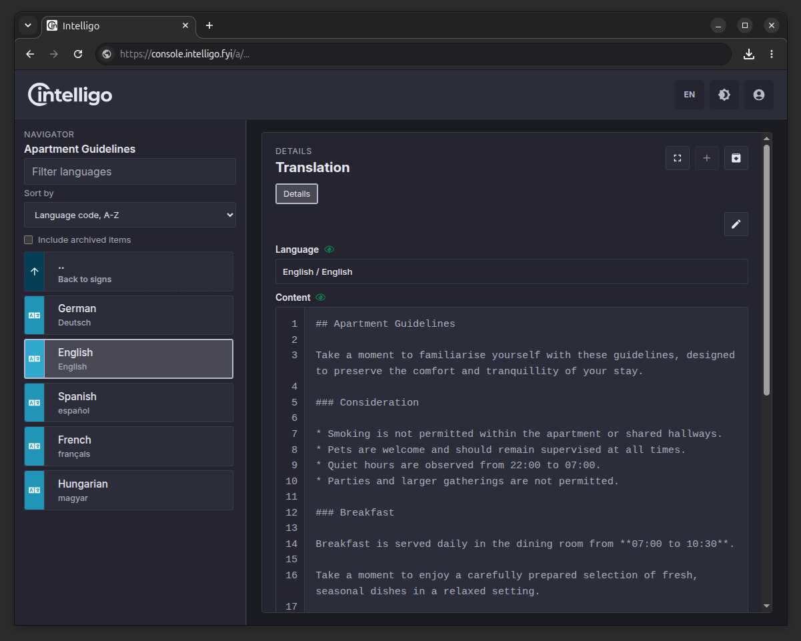Select the Hungarian translation
The height and width of the screenshot is (641, 801).
click(x=129, y=490)
